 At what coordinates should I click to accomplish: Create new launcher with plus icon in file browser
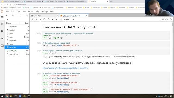[x=7, y=15]
